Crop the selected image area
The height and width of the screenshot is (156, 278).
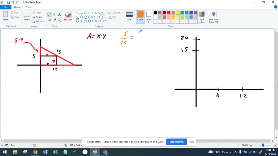coord(37,12)
